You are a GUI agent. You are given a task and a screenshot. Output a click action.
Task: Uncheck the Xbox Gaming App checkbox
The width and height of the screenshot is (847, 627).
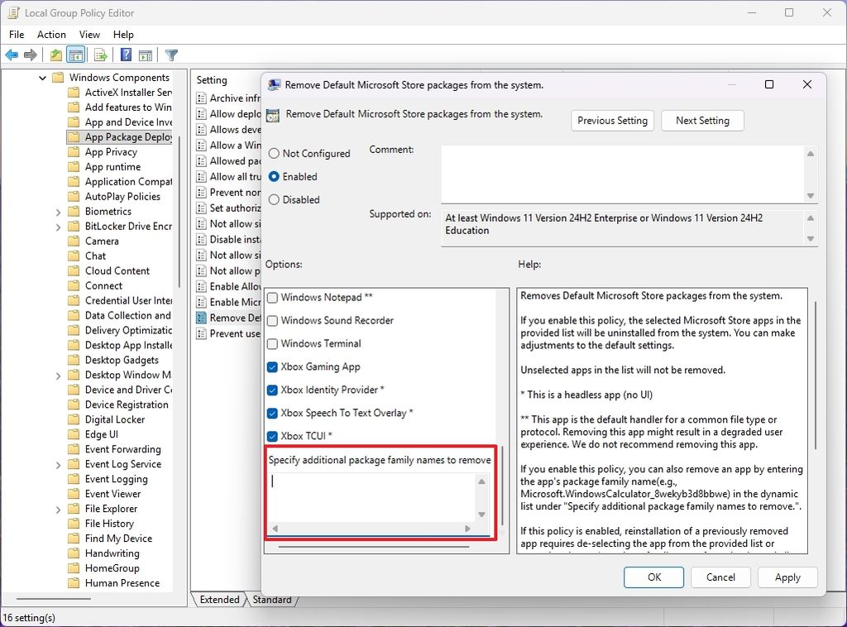pos(273,367)
